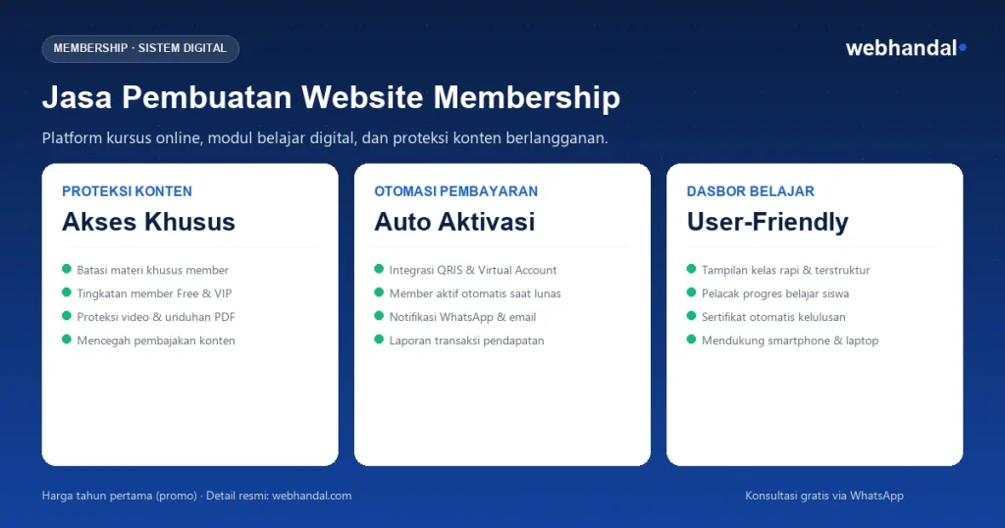Click green bullet beside Mendukung smartphone & laptop

[691, 339]
